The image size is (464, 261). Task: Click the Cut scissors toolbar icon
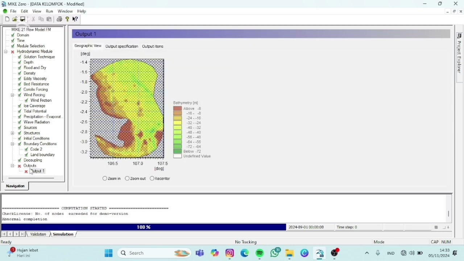pos(33,19)
